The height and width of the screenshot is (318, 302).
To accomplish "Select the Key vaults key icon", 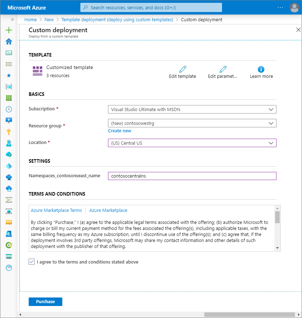I will [x=8, y=132].
